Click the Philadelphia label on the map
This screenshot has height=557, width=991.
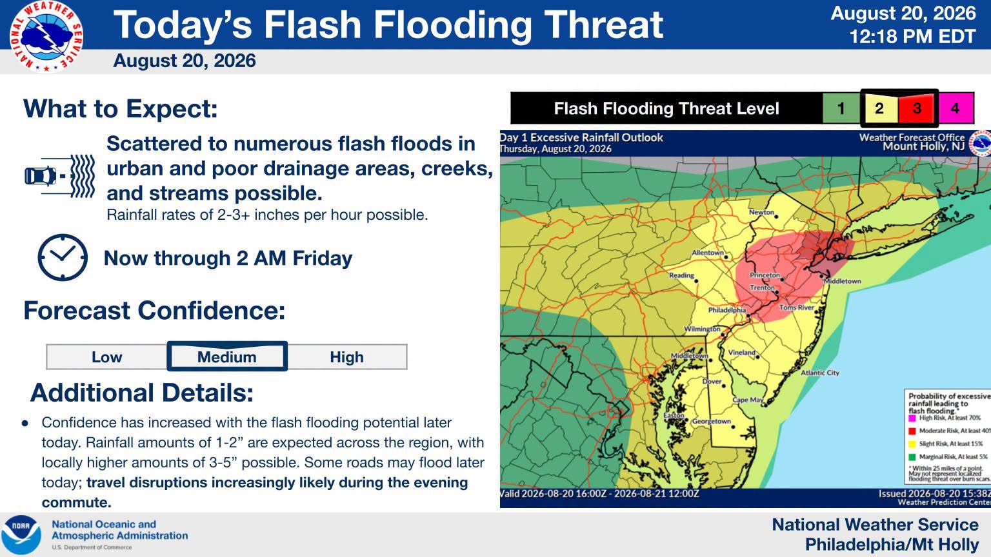[726, 310]
